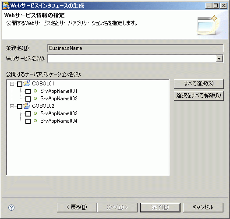Viewport: 230px width, 219px height.
Task: Select the SrvAppName001 label
Action: 59,91
